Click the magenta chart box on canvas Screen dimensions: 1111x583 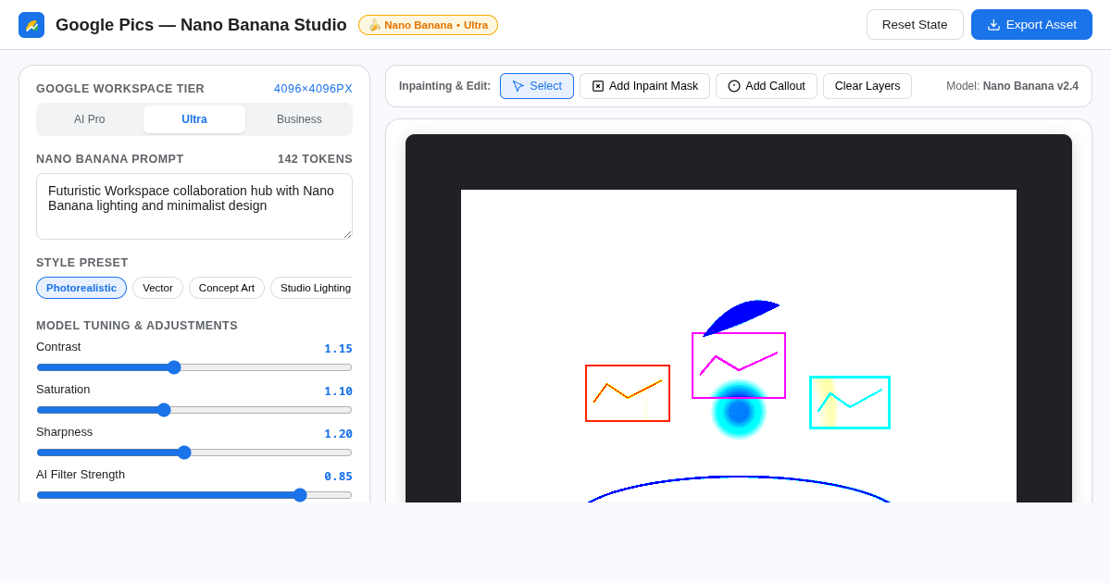(739, 366)
